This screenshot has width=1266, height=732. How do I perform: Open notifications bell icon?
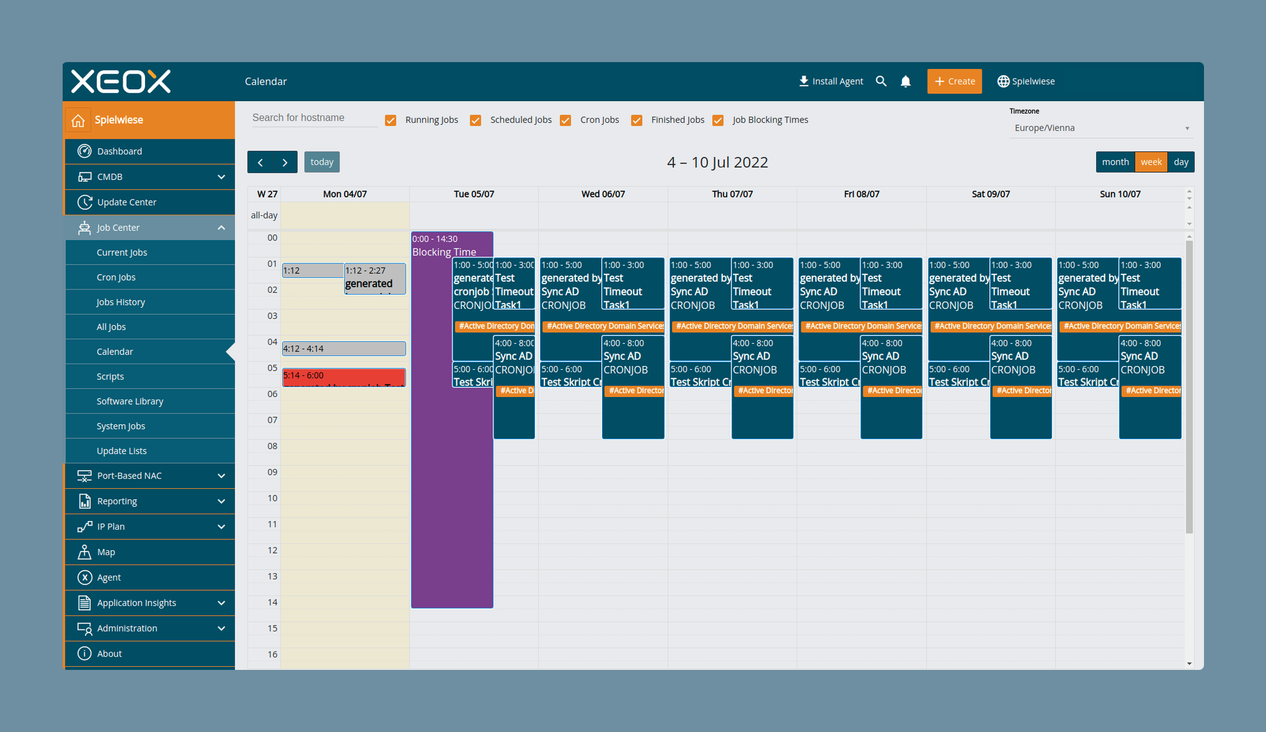click(x=905, y=81)
